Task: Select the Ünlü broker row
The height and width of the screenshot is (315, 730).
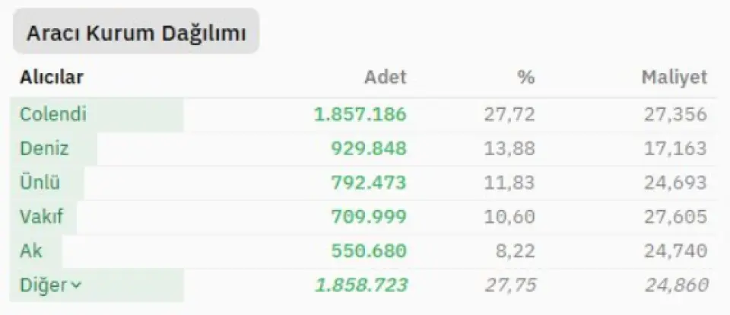Action: (x=40, y=183)
